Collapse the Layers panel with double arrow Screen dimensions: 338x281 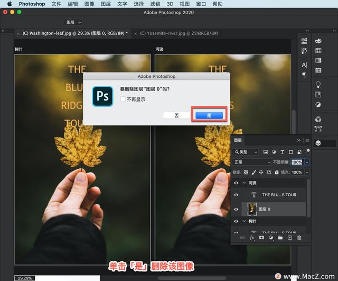298,140
